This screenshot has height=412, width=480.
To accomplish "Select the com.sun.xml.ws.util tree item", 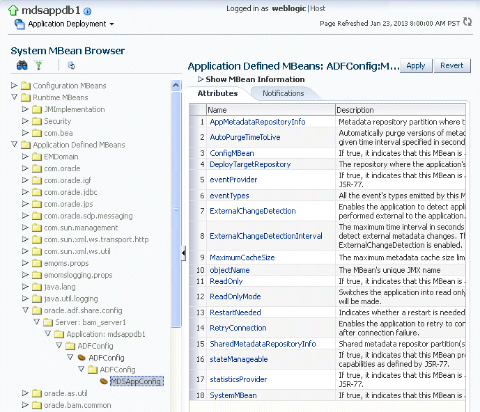I will pos(77,251).
